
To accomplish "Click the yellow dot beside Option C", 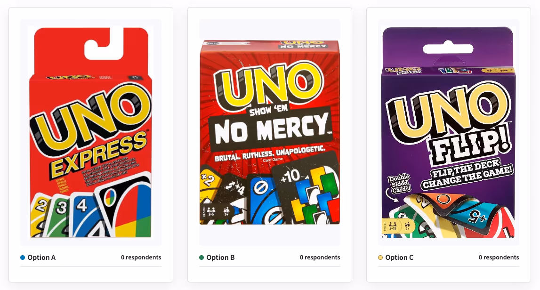I will click(x=380, y=257).
